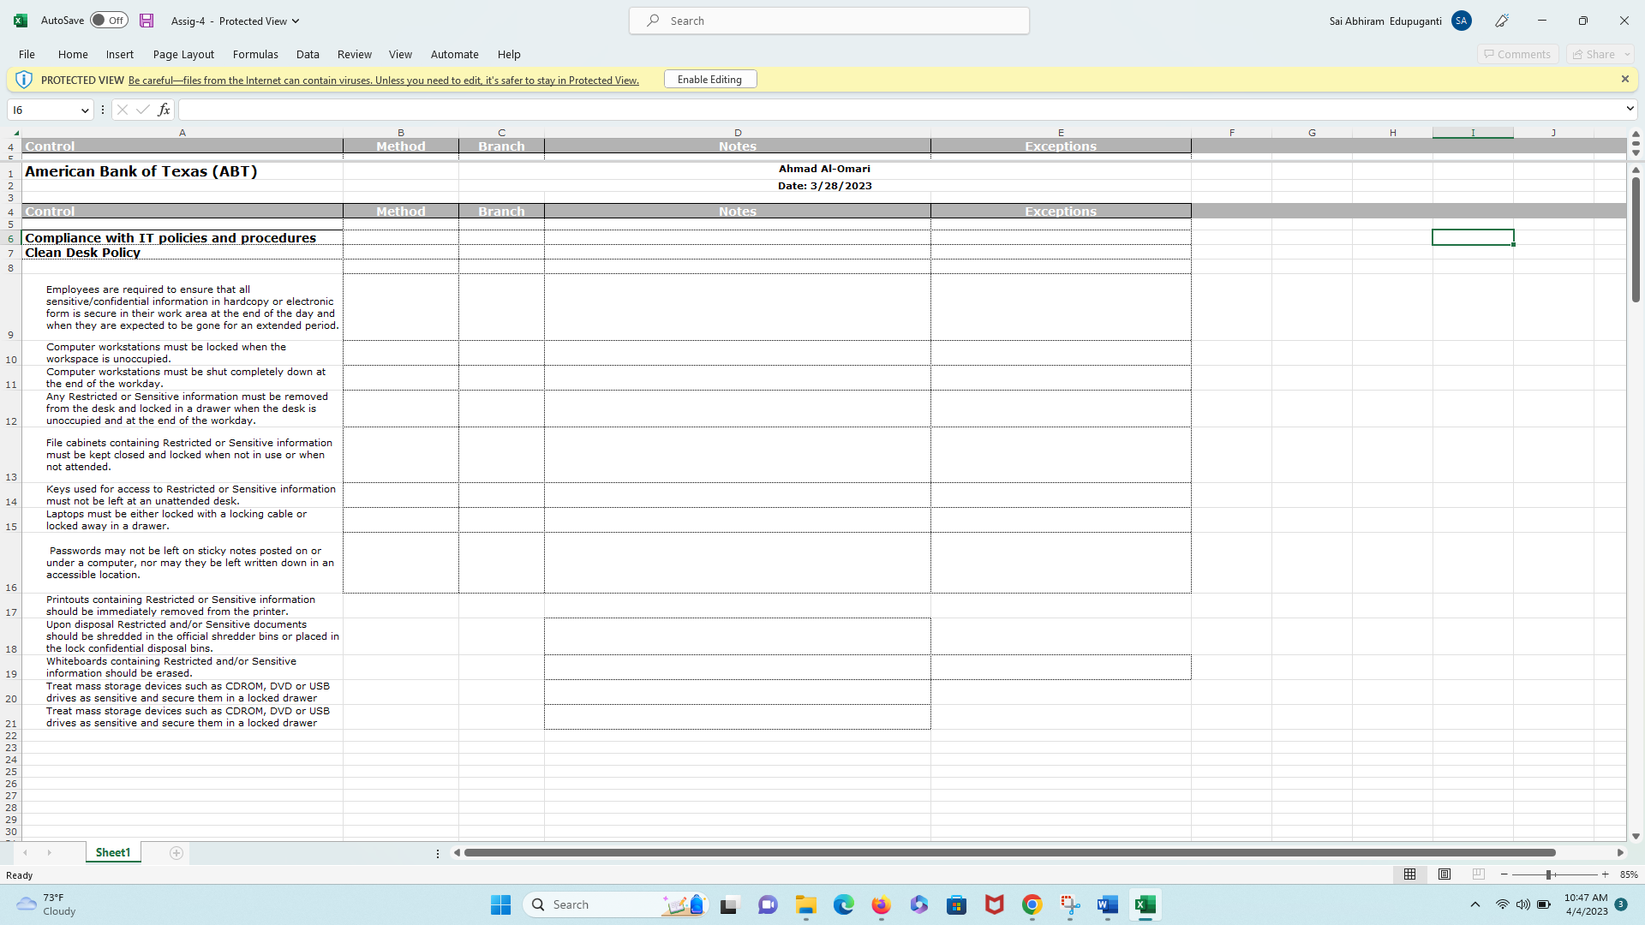Image resolution: width=1645 pixels, height=925 pixels.
Task: Open Word from taskbar
Action: click(x=1107, y=904)
